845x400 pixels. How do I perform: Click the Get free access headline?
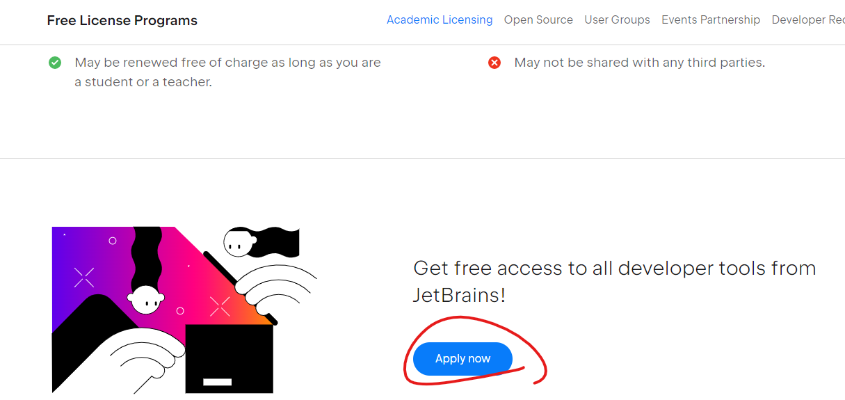(x=614, y=282)
